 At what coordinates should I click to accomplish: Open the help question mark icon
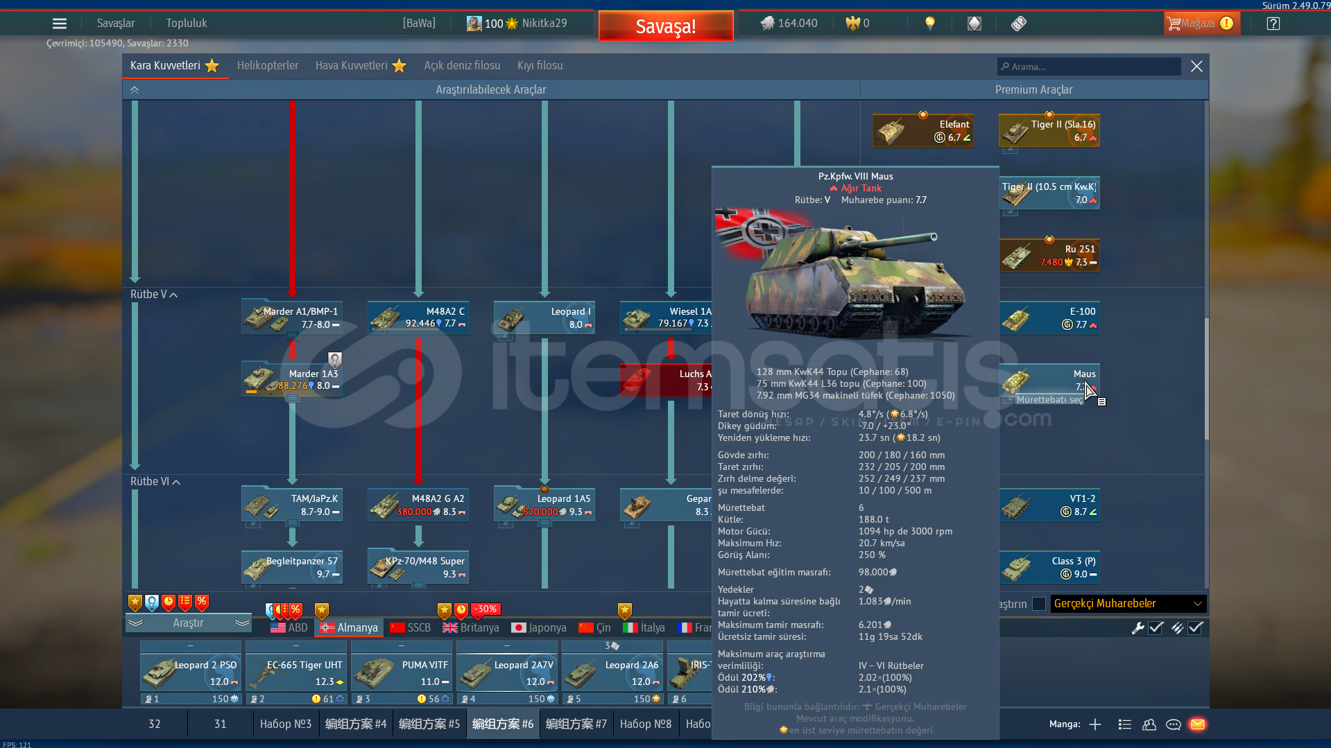pyautogui.click(x=1273, y=24)
